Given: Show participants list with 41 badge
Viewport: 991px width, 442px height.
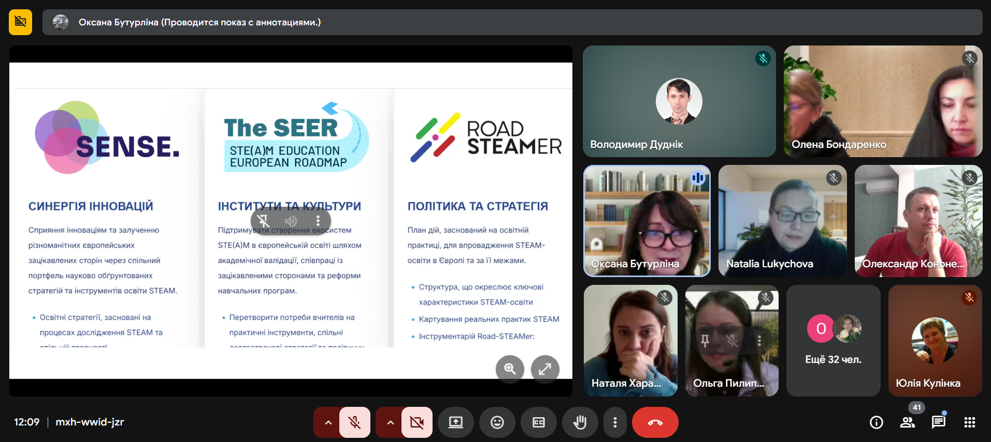Looking at the screenshot, I should pos(908,422).
